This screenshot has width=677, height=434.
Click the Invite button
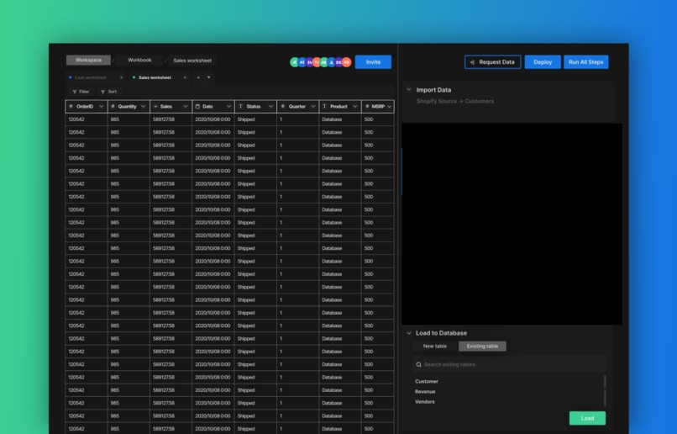point(373,61)
